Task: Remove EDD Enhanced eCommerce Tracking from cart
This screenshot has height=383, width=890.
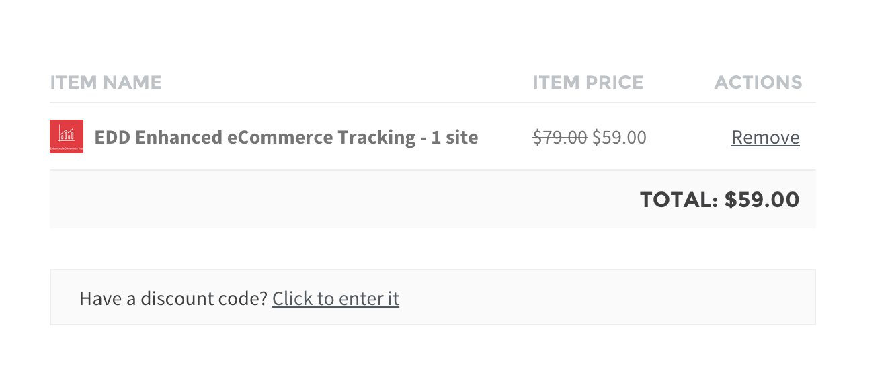Action: pos(765,138)
